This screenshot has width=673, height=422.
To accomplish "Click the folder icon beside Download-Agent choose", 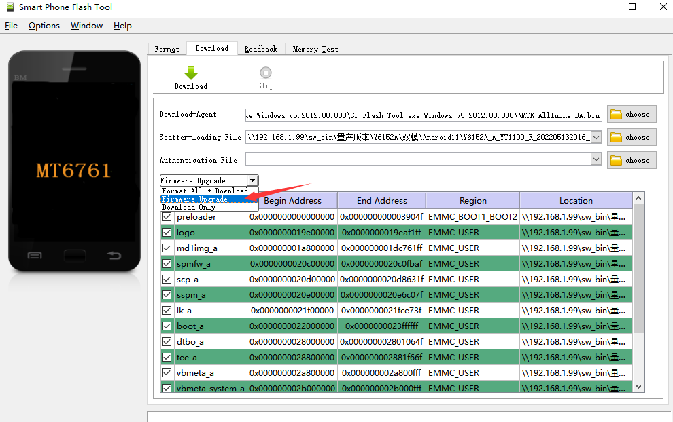I will (x=617, y=115).
